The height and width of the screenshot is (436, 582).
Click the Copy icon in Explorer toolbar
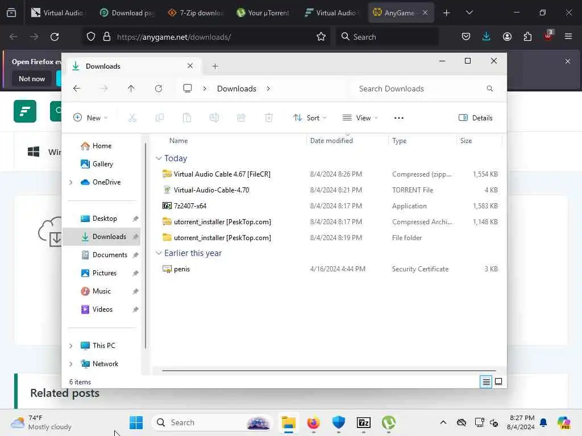pos(160,118)
